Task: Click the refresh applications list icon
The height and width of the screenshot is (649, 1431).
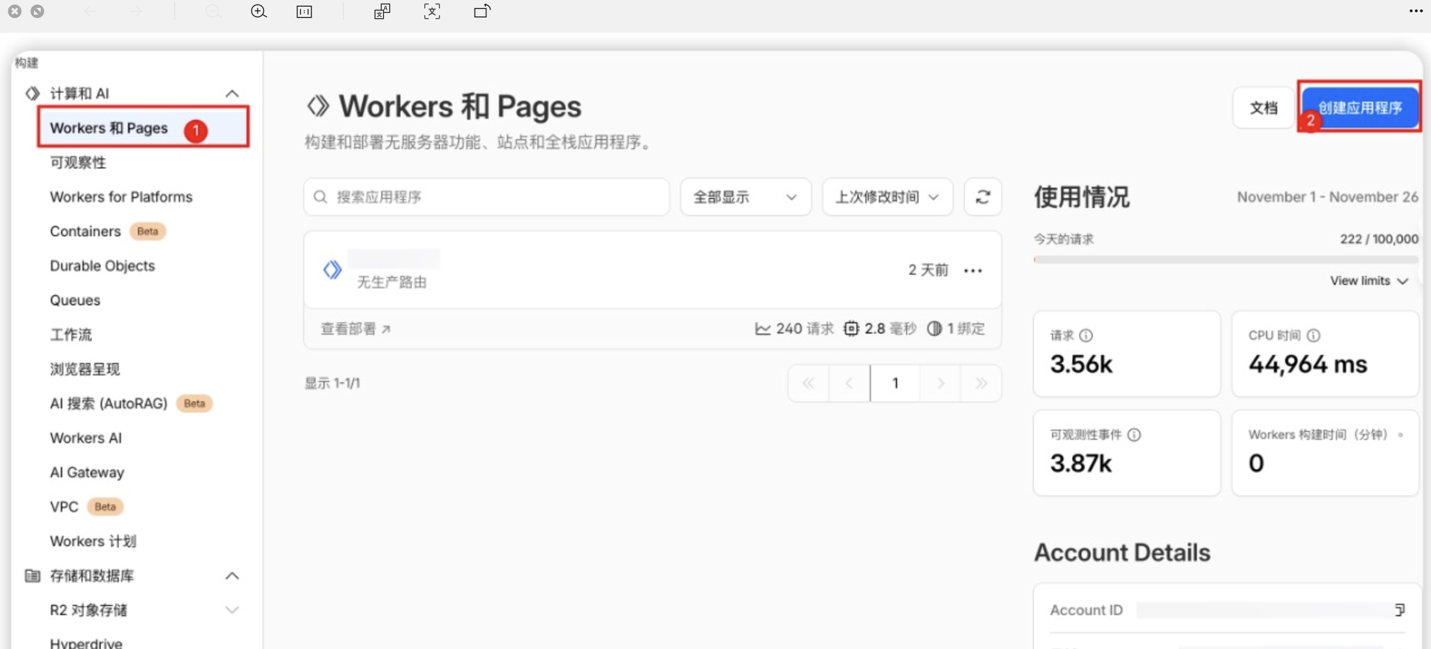Action: pyautogui.click(x=983, y=197)
